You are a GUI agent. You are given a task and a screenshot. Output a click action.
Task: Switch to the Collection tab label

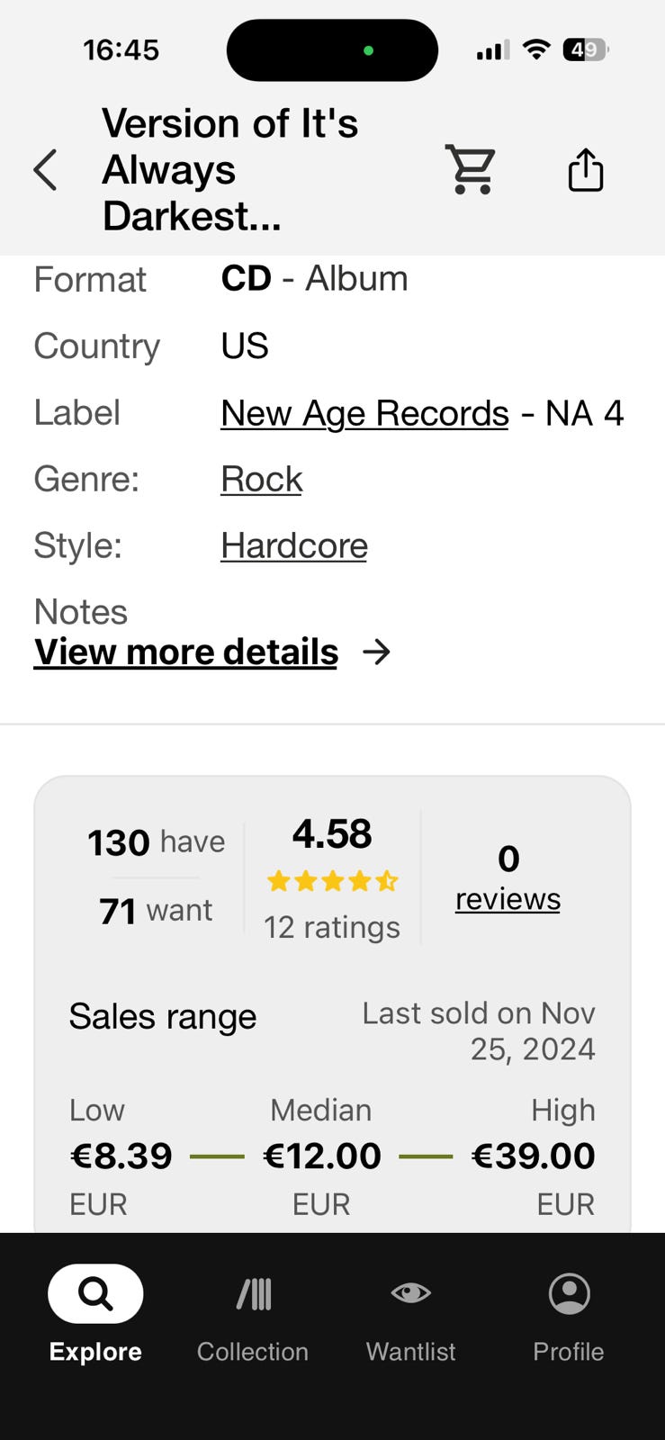click(x=253, y=1351)
